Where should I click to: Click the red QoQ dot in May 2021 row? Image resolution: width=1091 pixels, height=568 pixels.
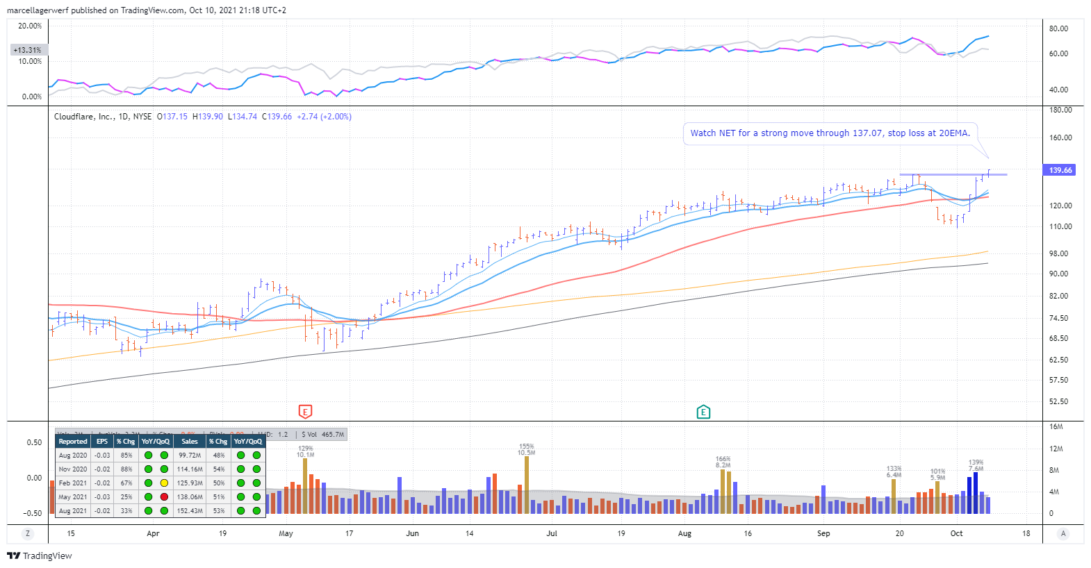(164, 497)
